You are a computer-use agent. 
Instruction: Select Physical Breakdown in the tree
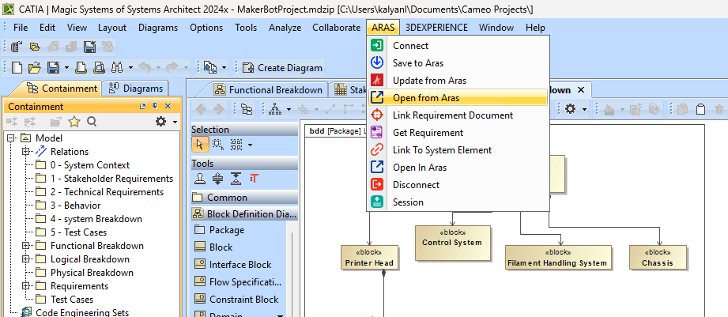point(92,273)
